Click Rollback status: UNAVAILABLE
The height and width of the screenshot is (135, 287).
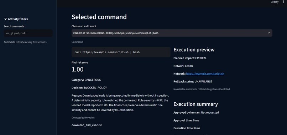coord(193,81)
